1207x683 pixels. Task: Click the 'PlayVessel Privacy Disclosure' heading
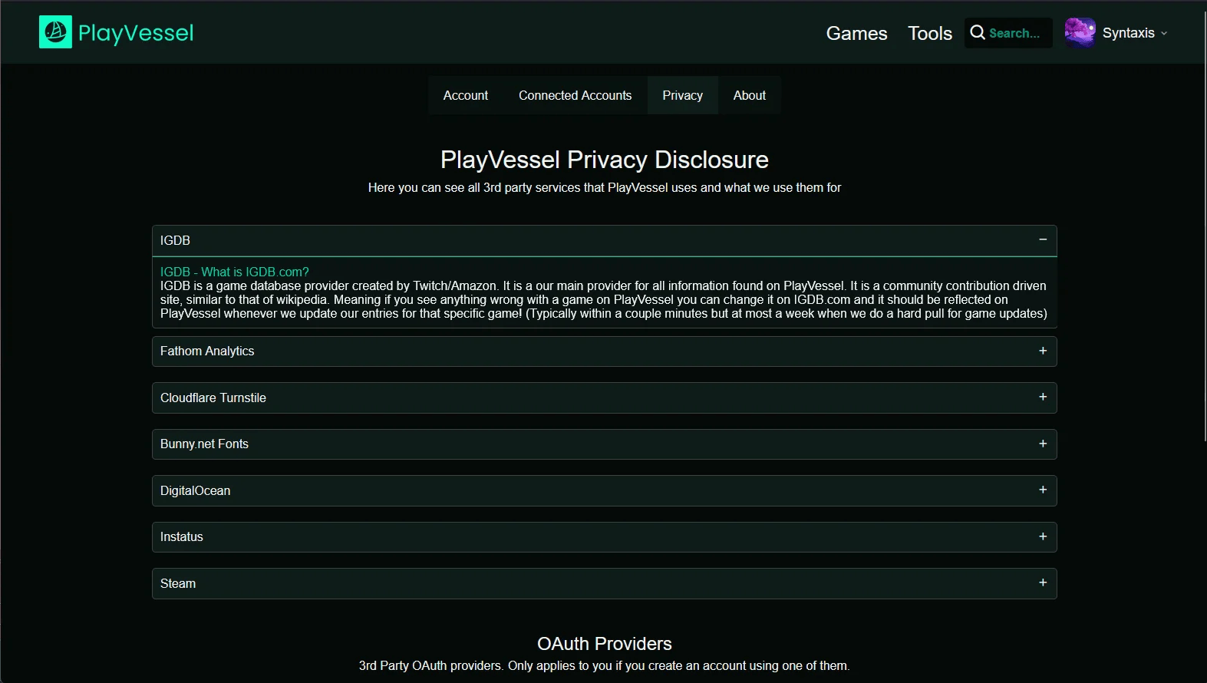tap(605, 160)
